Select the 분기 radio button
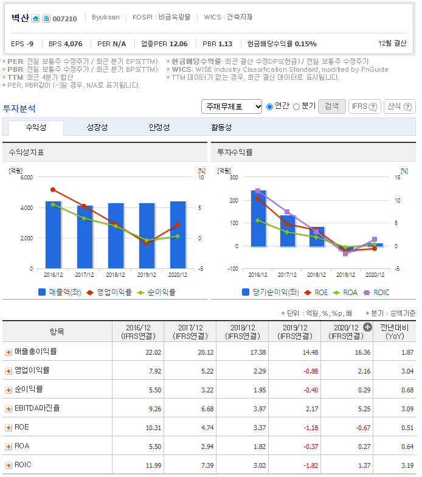Viewport: 422px width, 477px height. tap(297, 107)
